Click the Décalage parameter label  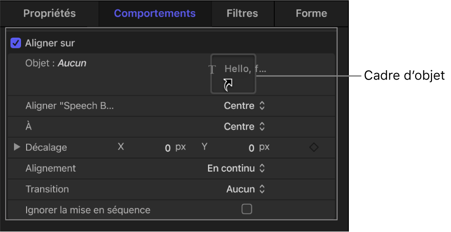46,147
